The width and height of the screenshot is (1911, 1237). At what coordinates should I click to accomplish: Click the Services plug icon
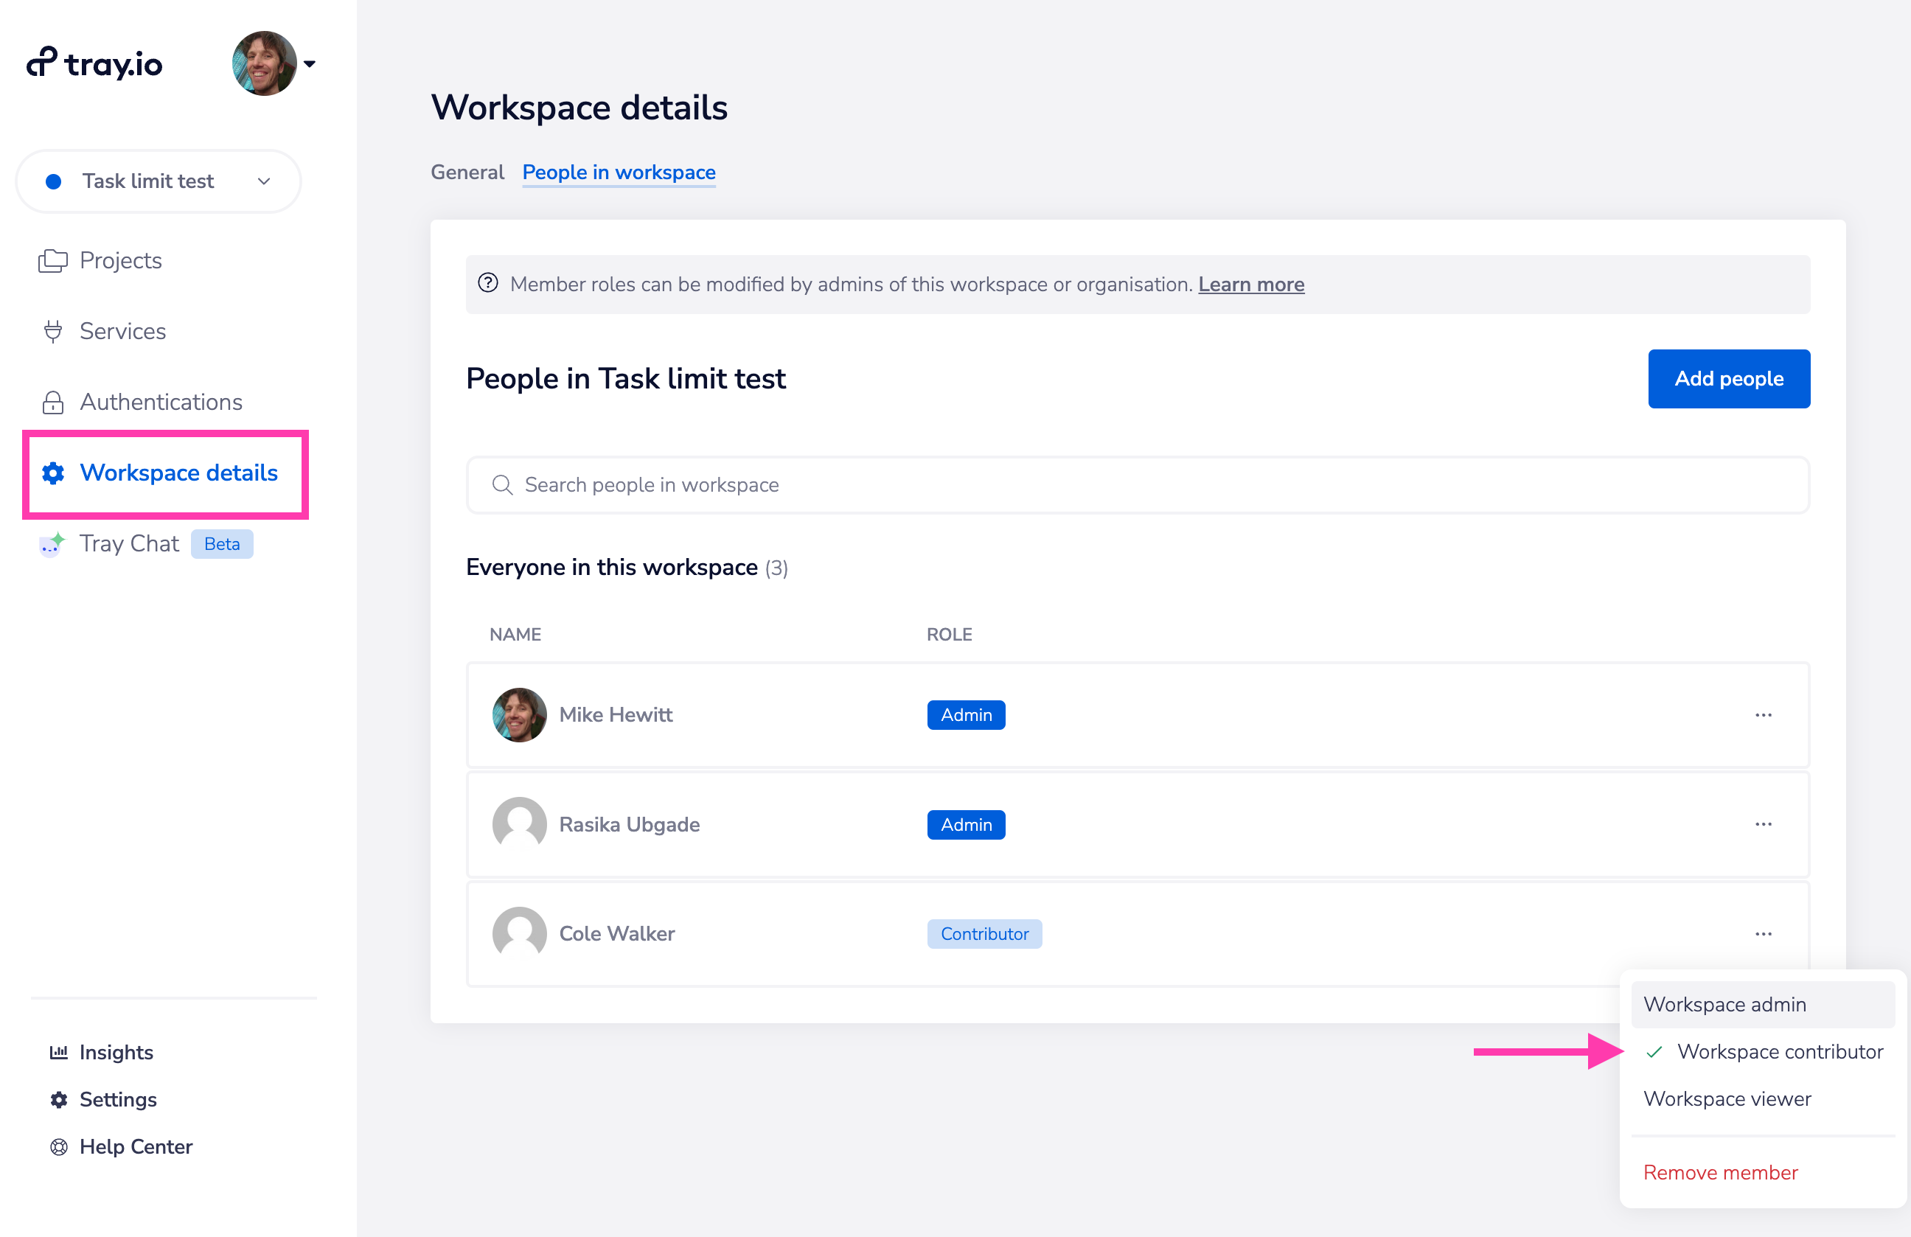click(53, 332)
